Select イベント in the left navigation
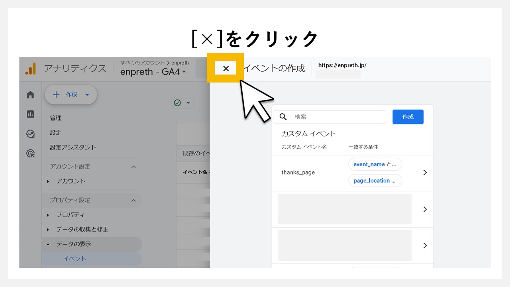 [x=75, y=259]
